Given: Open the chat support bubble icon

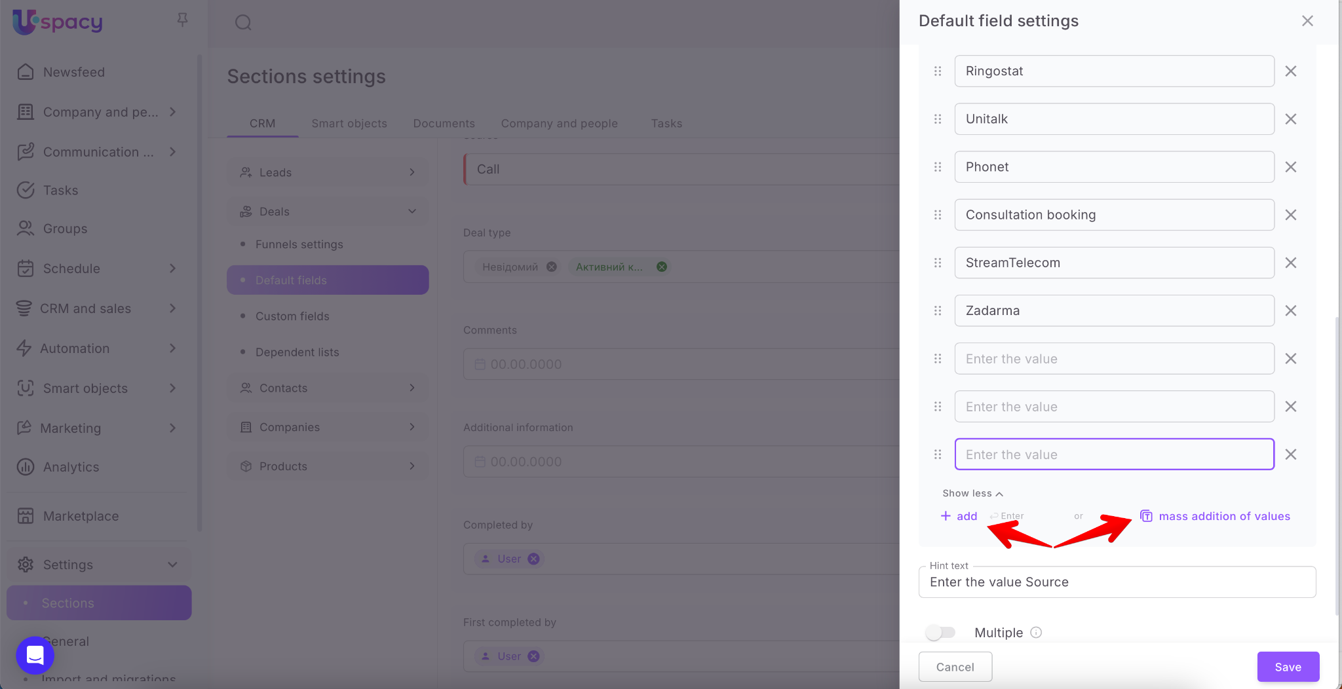Looking at the screenshot, I should (35, 655).
